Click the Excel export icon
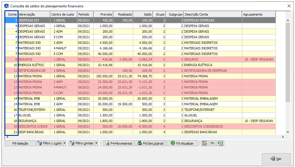 [220, 143]
